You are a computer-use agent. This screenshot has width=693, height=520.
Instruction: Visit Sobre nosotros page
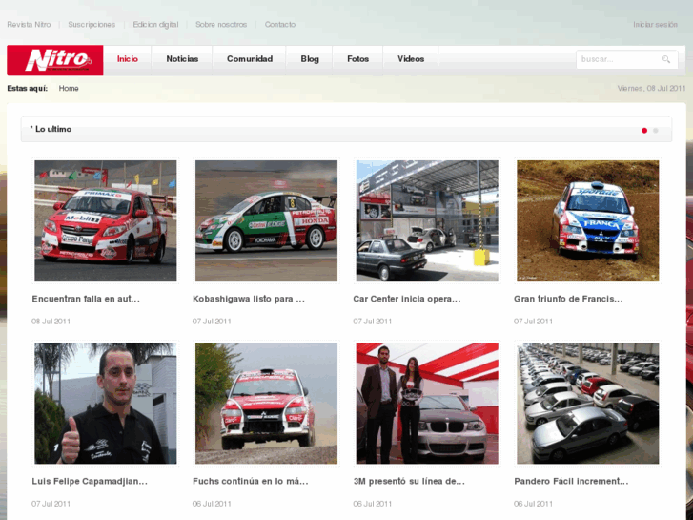[x=221, y=25]
